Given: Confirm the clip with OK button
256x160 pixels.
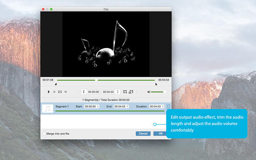Looking at the screenshot, I should (160, 134).
